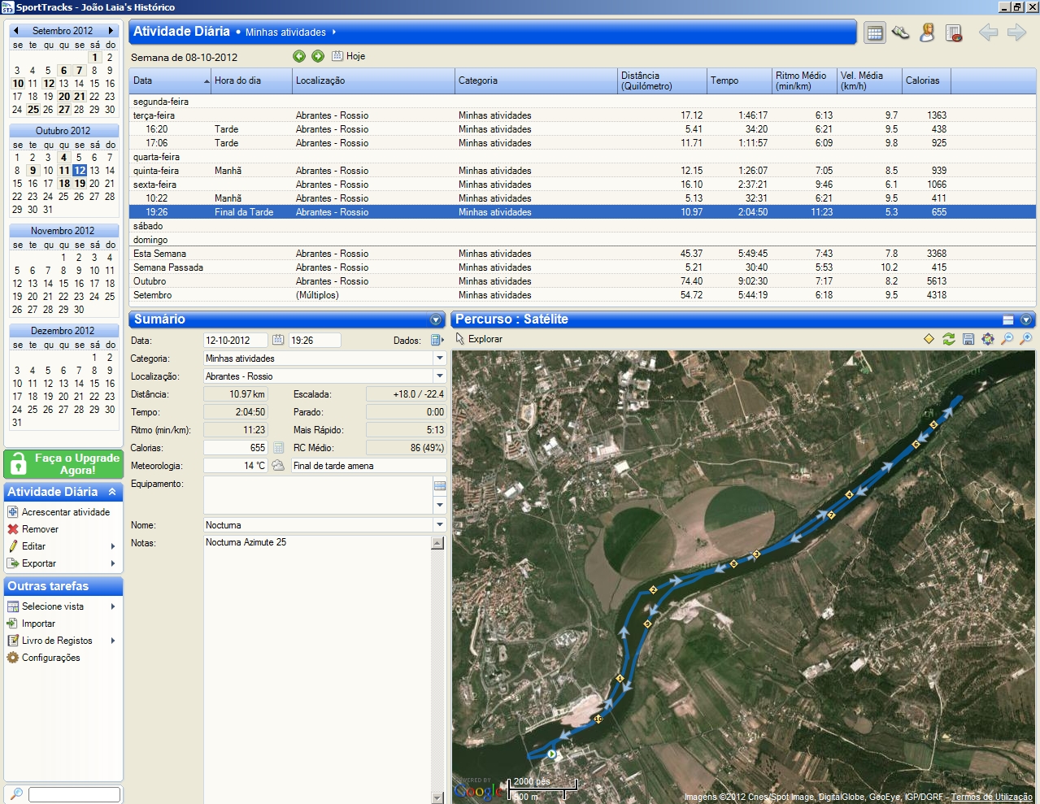Image resolution: width=1040 pixels, height=804 pixels.
Task: Save the route map with floppy icon
Action: click(x=968, y=339)
